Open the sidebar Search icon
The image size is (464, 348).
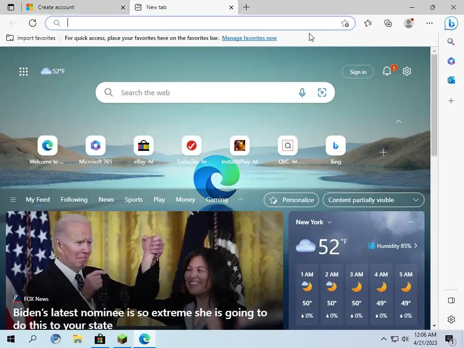451,42
